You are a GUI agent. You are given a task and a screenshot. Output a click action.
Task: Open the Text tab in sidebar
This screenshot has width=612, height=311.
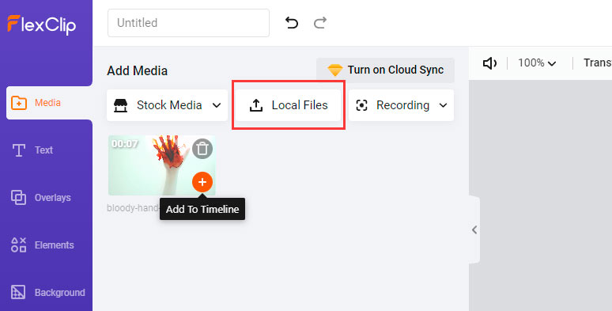(x=32, y=150)
